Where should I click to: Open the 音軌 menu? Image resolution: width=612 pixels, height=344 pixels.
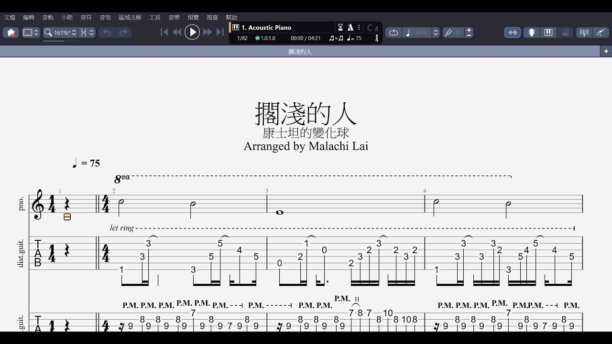click(x=48, y=17)
